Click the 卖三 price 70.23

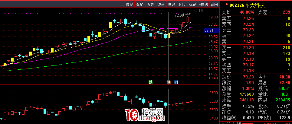pyautogui.click(x=248, y=30)
